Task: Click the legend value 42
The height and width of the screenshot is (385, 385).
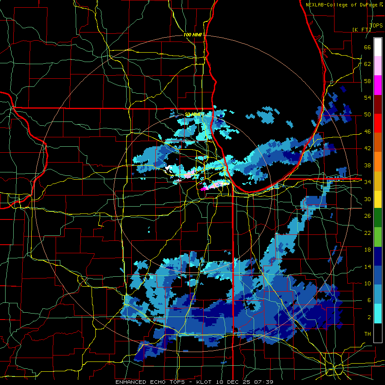Action: (x=367, y=148)
